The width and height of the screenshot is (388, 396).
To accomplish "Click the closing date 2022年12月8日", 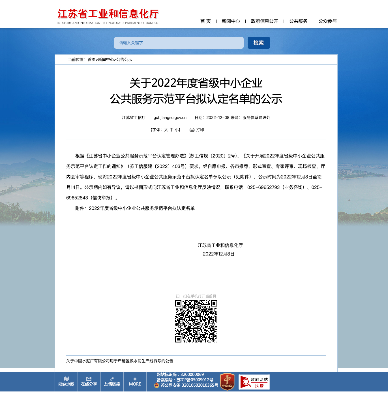I will click(219, 254).
